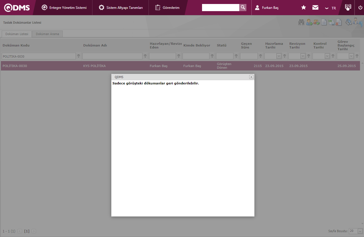Open the mail envelope icon in header
The width and height of the screenshot is (364, 237).
tap(315, 8)
